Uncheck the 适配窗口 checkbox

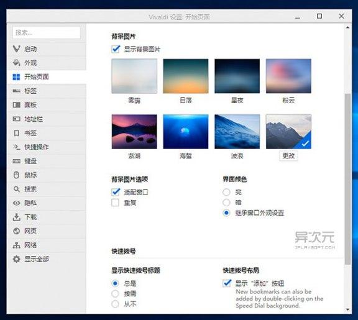(116, 192)
